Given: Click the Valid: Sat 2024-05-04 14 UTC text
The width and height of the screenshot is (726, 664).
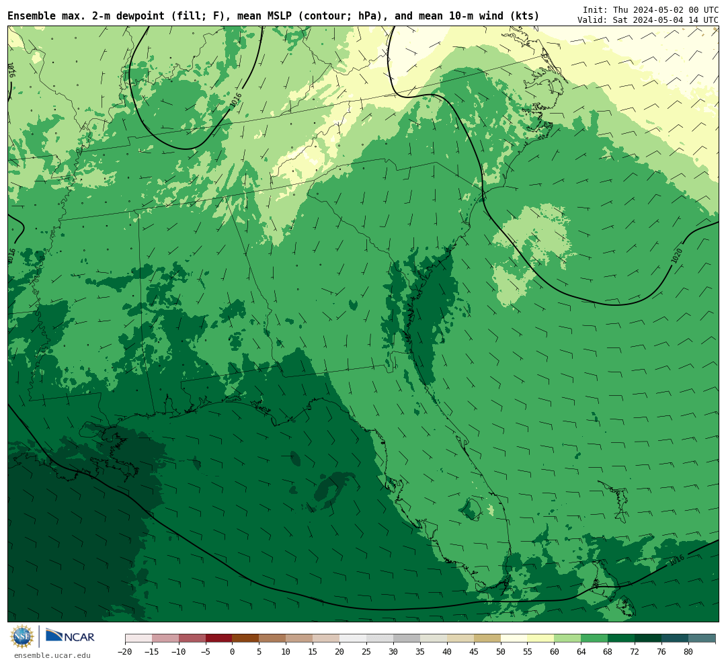Looking at the screenshot, I should 648,20.
